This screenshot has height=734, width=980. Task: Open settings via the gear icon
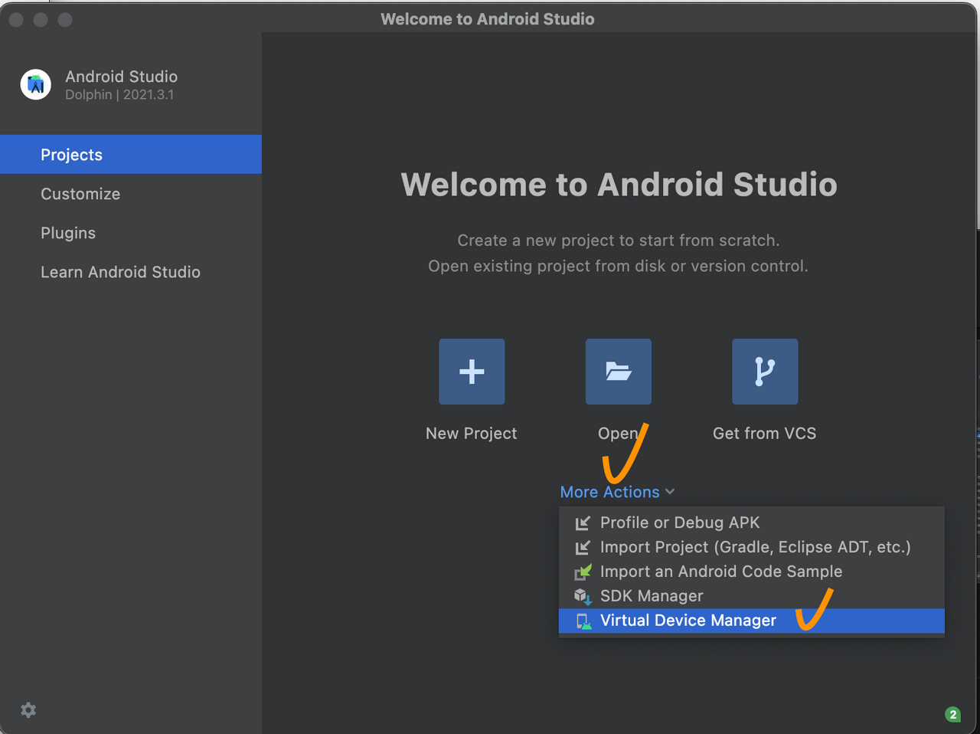coord(28,710)
